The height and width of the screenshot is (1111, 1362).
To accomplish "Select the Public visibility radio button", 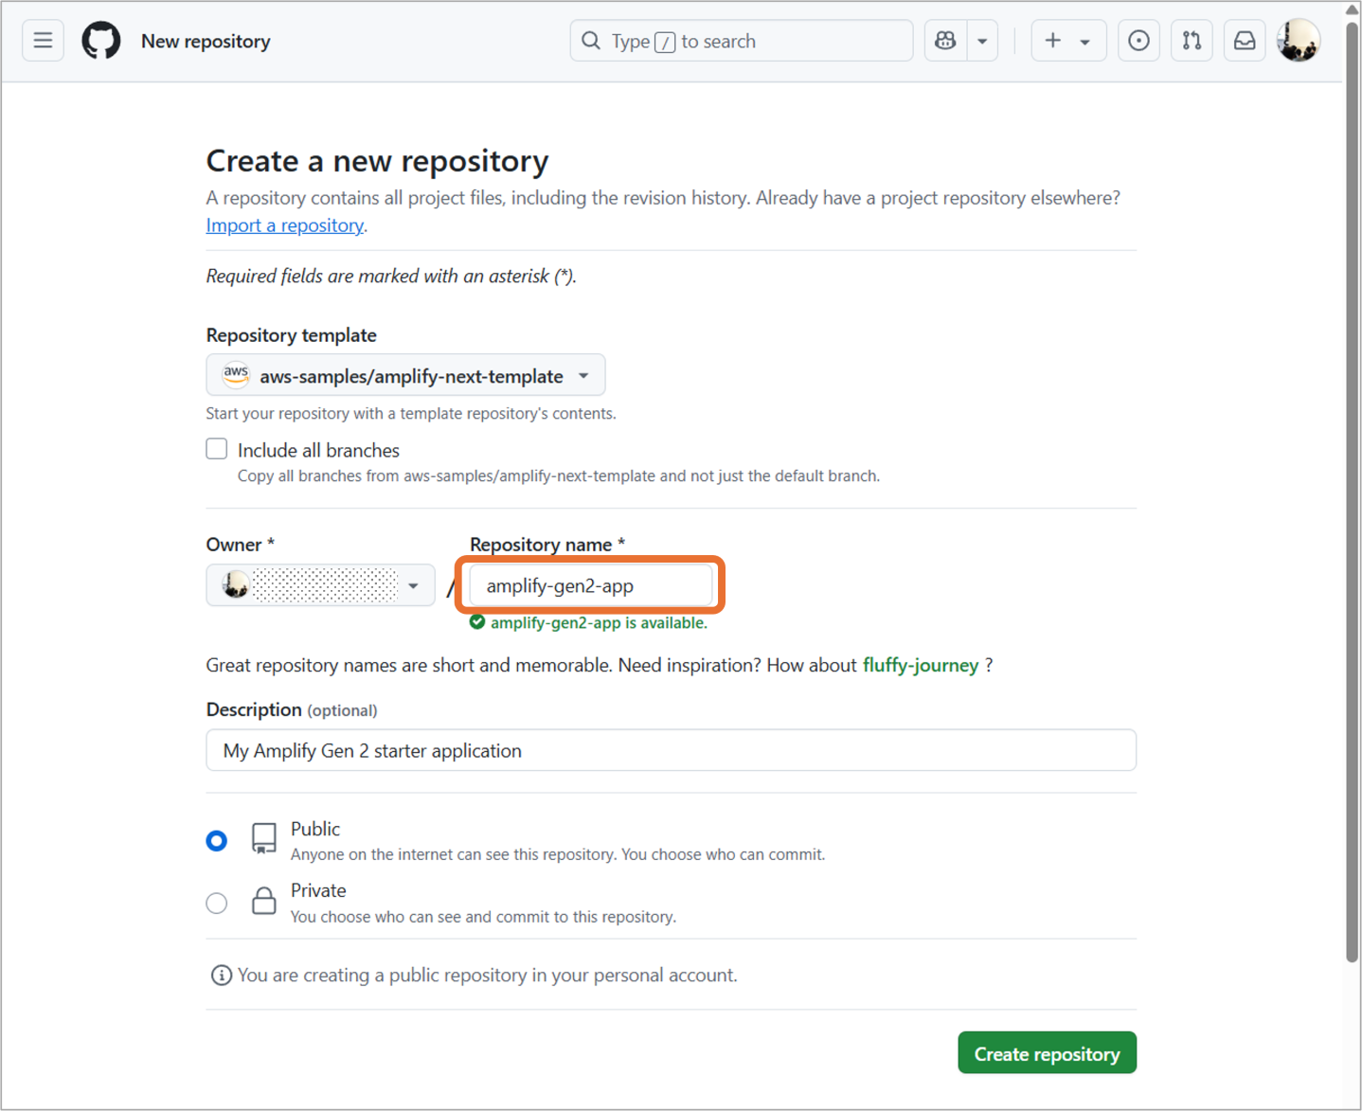I will [x=217, y=841].
